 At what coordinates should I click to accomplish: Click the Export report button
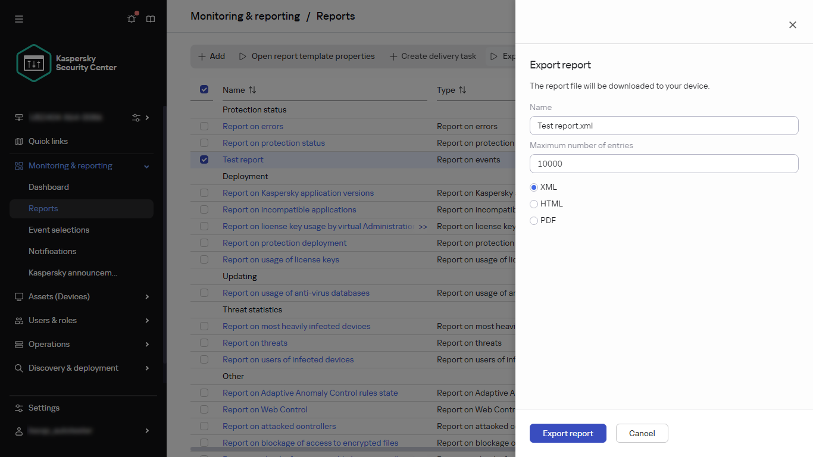pos(568,433)
